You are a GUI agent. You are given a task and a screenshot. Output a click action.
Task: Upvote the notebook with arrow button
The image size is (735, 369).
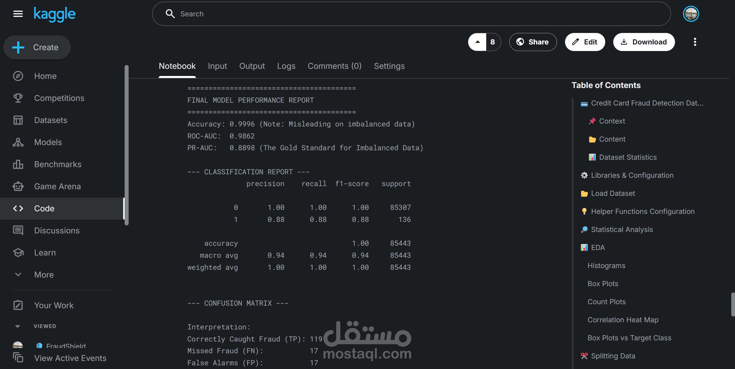[x=477, y=42]
